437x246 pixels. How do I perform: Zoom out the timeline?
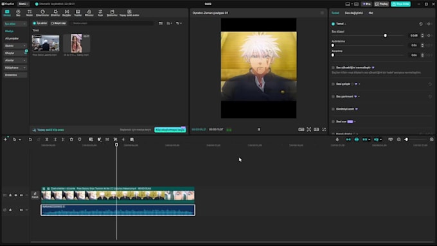[x=399, y=139]
